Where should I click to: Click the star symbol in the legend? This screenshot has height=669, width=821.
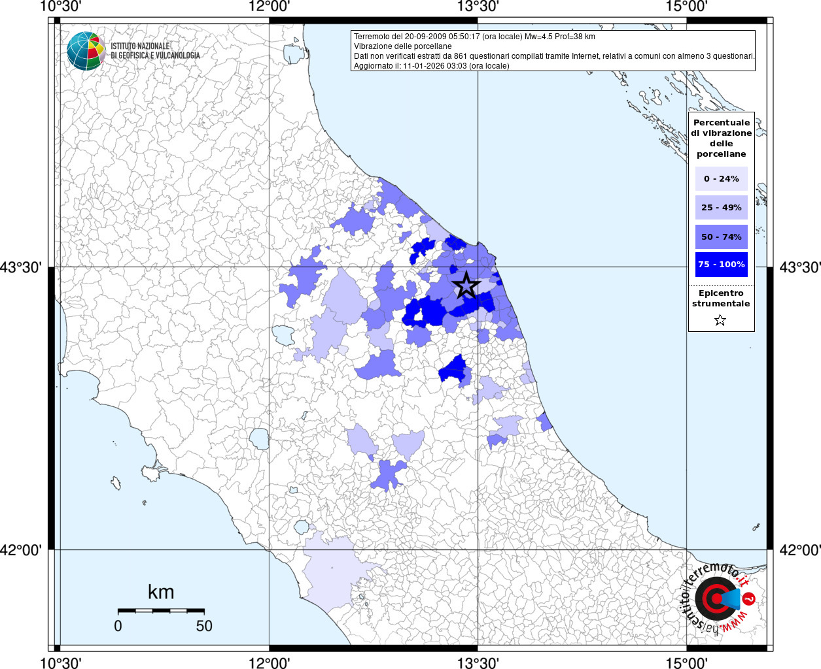click(720, 320)
